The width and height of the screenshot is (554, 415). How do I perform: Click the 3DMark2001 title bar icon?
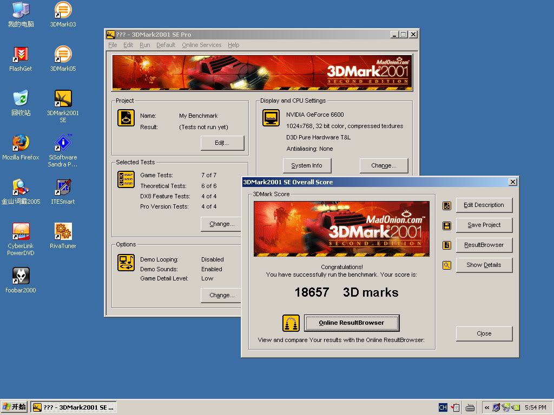(111, 34)
